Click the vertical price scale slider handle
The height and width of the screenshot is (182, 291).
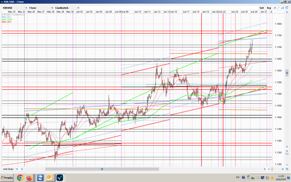coord(287,73)
